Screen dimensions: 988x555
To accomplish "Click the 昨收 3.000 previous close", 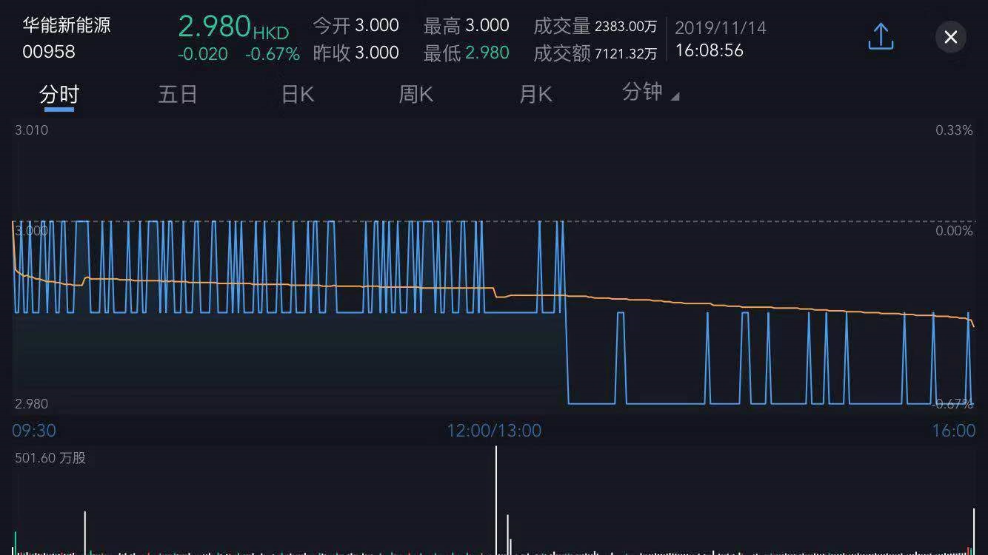I will [x=356, y=53].
